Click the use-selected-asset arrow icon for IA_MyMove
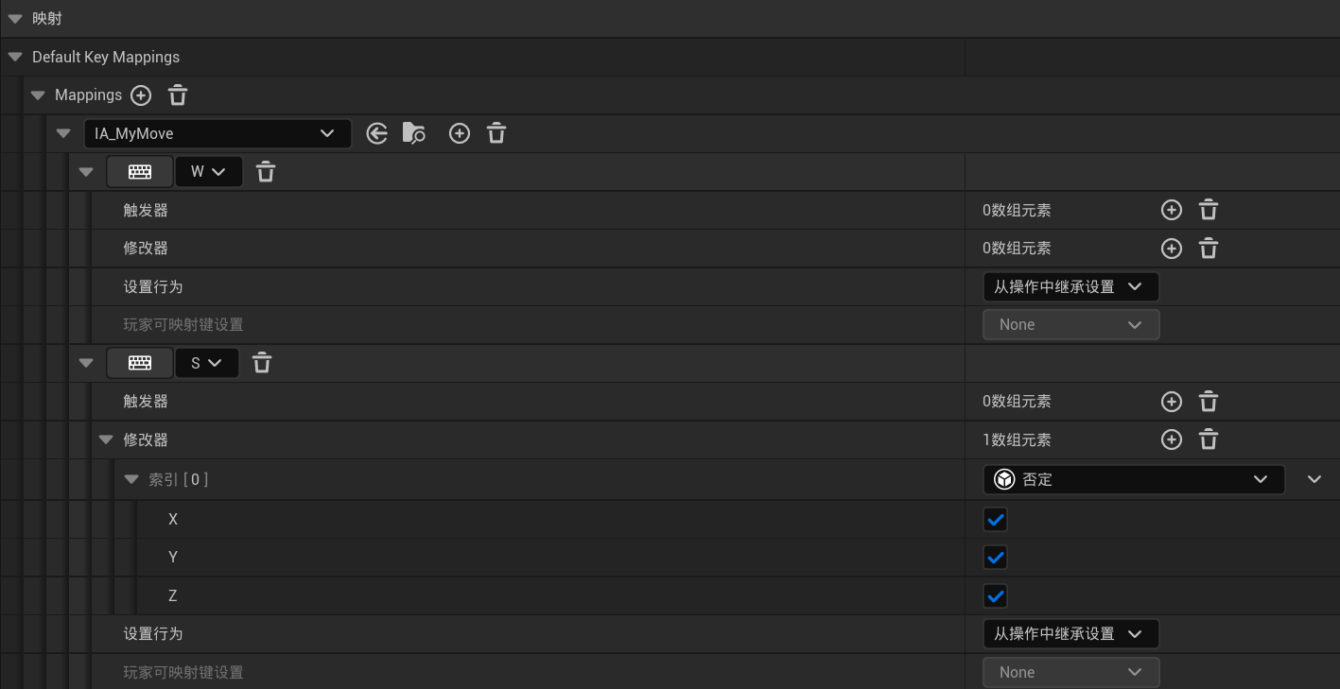1340x689 pixels. (x=377, y=134)
